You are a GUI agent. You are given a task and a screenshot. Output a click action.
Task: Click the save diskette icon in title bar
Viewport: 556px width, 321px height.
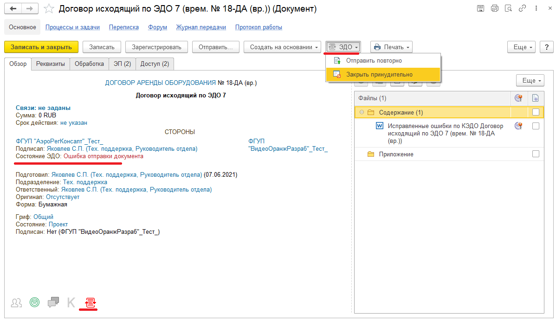pos(480,9)
